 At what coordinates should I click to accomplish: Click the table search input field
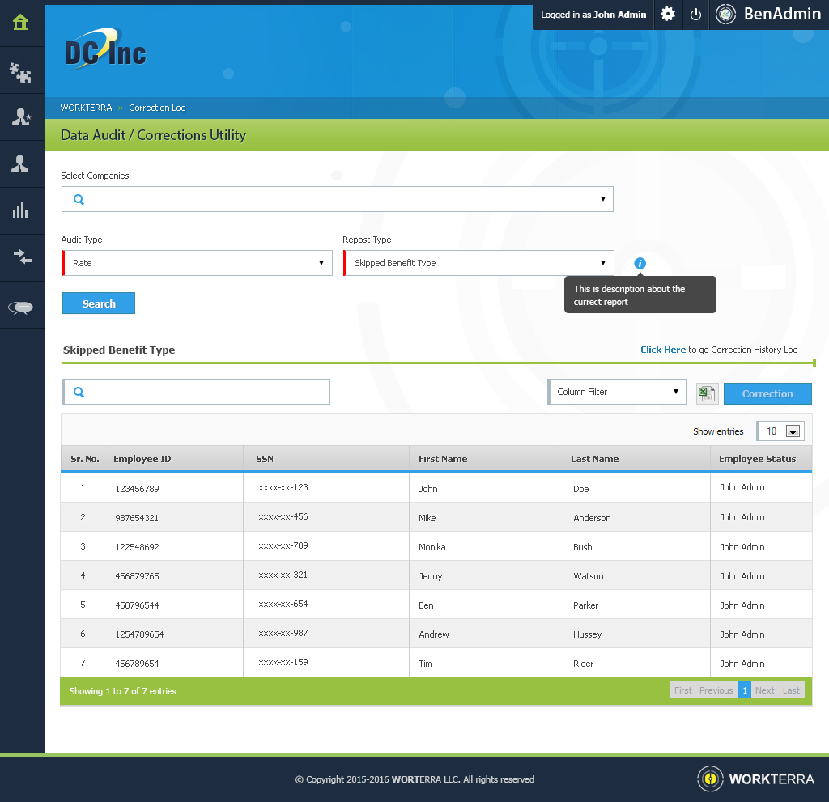tap(196, 392)
